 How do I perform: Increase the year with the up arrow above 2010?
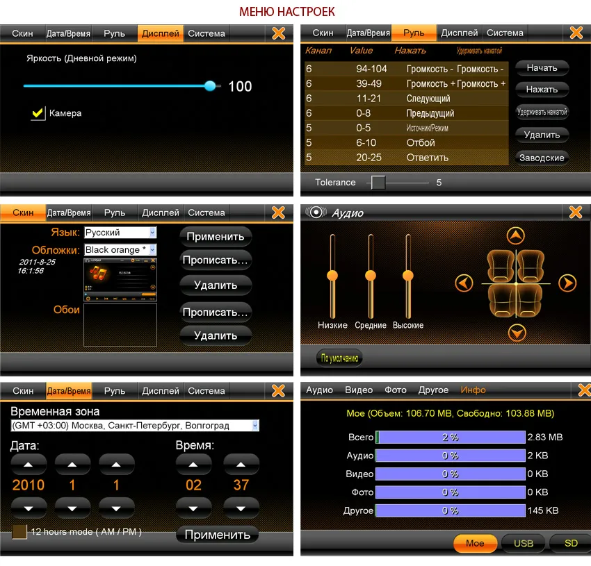coord(29,463)
